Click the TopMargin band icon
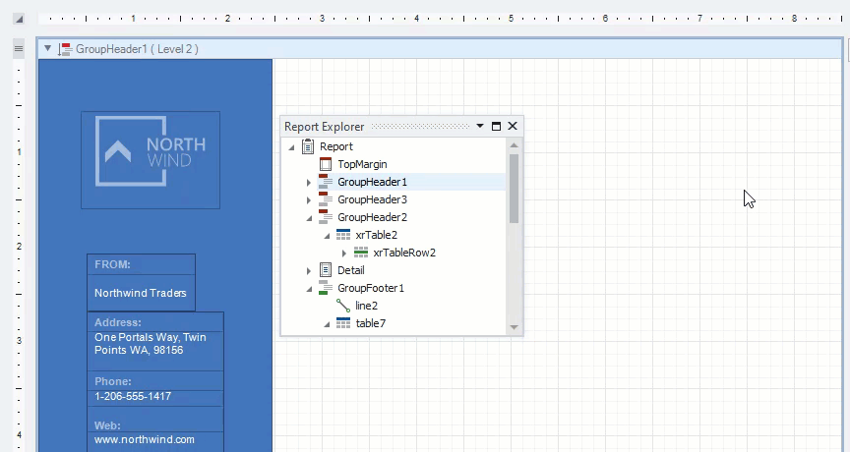The width and height of the screenshot is (850, 452). (x=326, y=164)
